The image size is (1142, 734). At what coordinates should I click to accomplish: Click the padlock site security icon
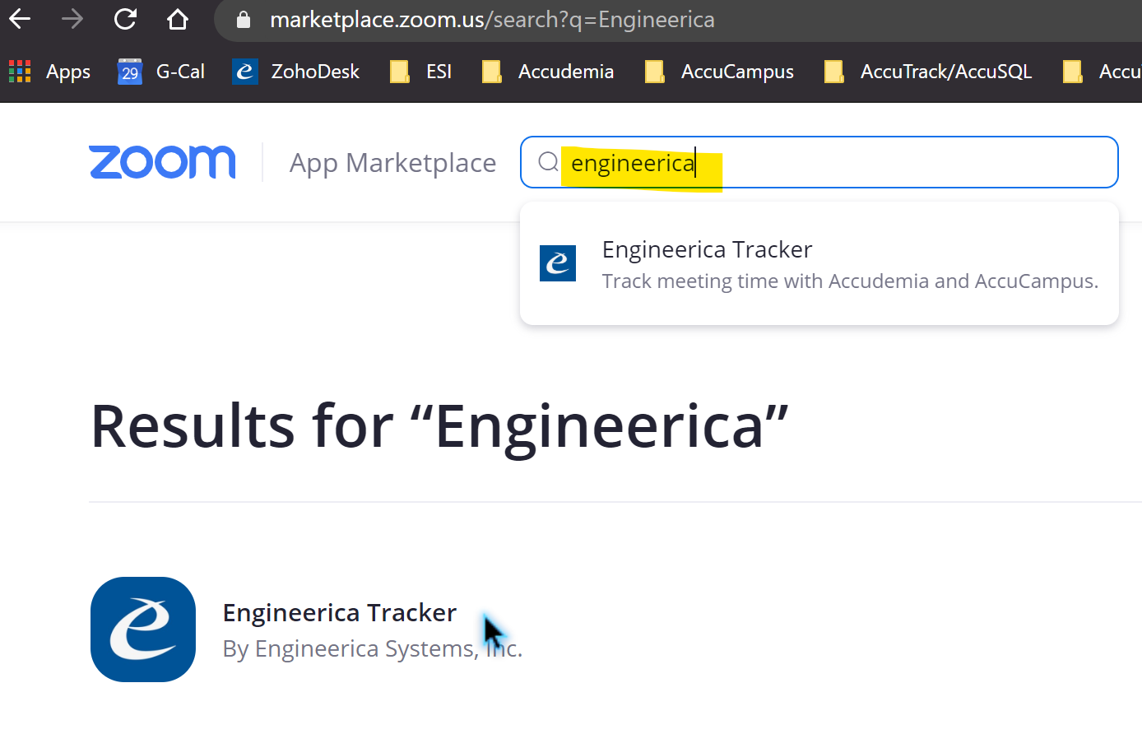244,19
